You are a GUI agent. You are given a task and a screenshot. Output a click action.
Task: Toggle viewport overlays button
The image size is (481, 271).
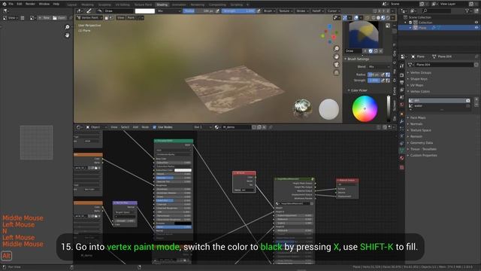(x=356, y=18)
